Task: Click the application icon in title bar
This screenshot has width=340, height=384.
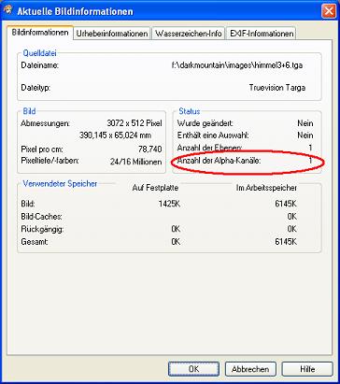Action: click(x=8, y=11)
